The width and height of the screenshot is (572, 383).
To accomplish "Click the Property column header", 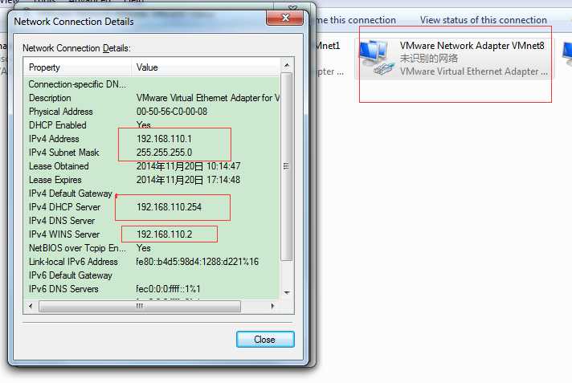I will (x=77, y=67).
